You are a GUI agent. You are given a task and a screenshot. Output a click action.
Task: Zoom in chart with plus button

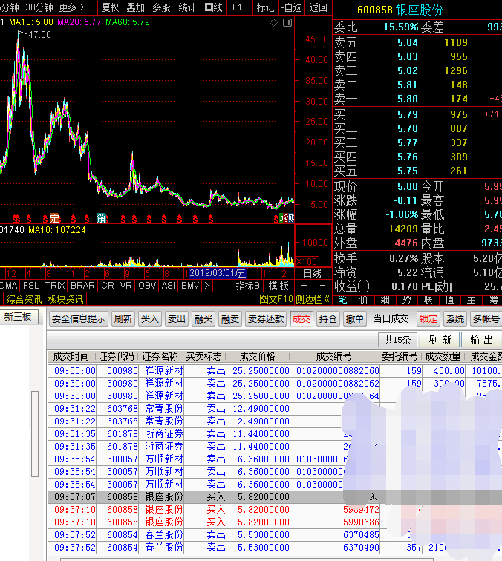304,286
